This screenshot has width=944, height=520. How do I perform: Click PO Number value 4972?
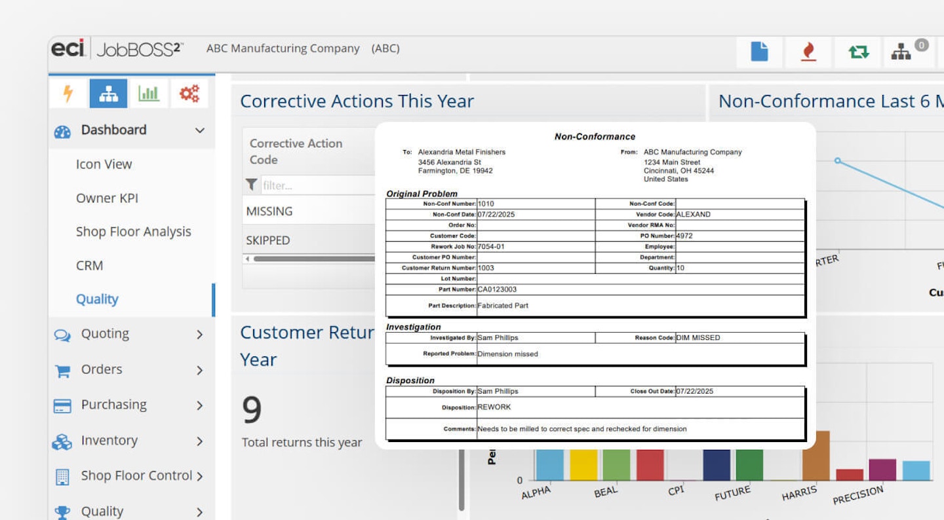pos(684,236)
